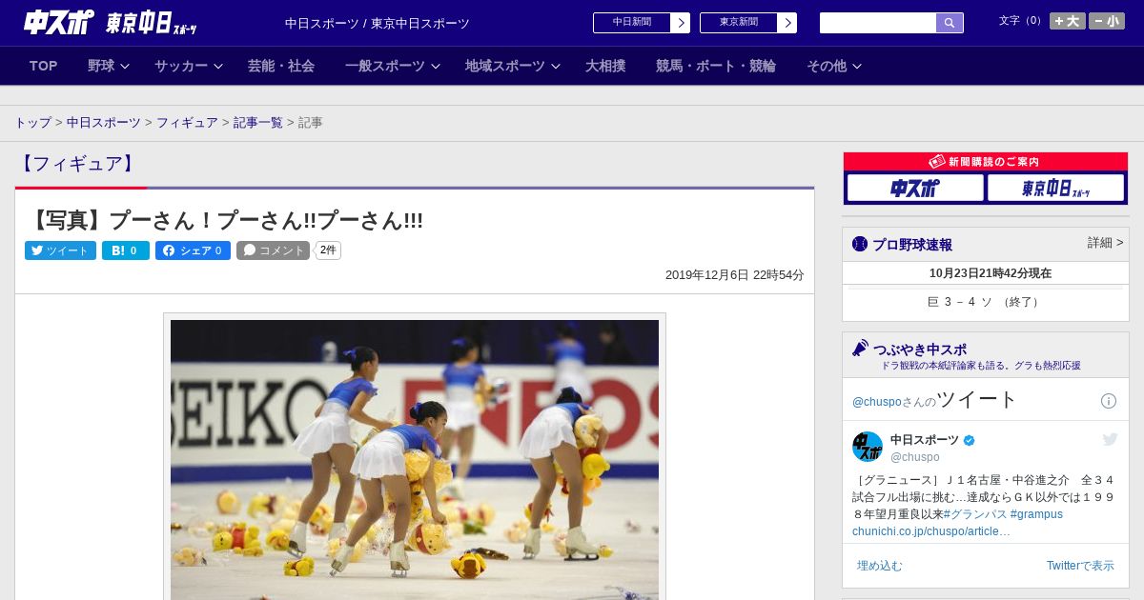Image resolution: width=1144 pixels, height=600 pixels.
Task: Open the skaters collecting Pooh toys photo
Action: click(415, 460)
